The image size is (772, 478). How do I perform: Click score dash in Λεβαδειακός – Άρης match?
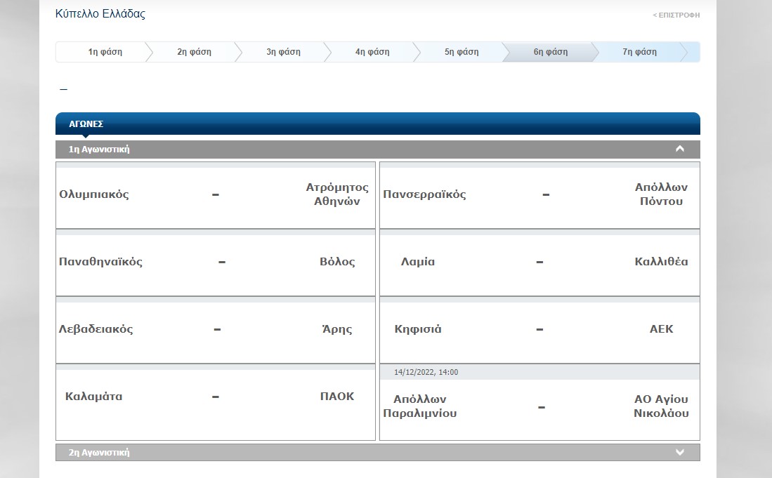(218, 329)
